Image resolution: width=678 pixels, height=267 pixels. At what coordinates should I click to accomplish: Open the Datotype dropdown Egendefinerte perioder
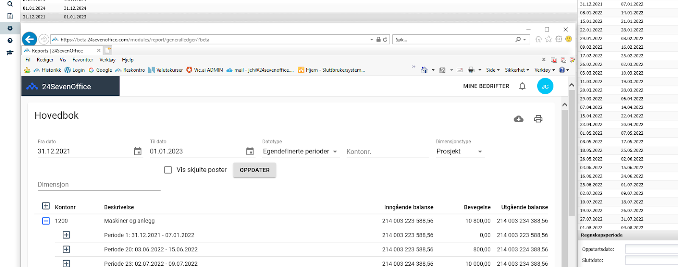[301, 151]
